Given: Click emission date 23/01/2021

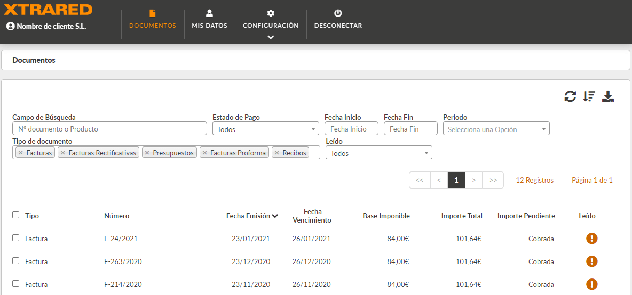Looking at the screenshot, I should [x=251, y=239].
